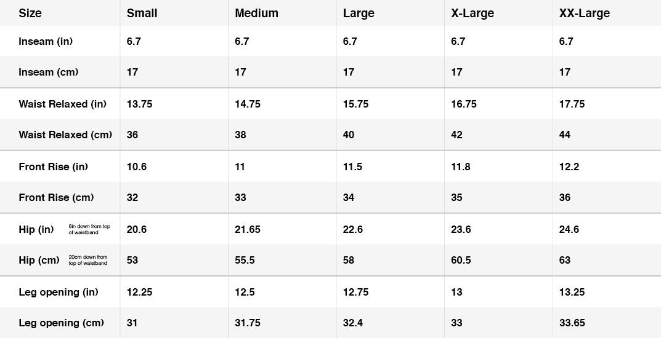Click the Large column header
The width and height of the screenshot is (661, 338).
tap(359, 13)
